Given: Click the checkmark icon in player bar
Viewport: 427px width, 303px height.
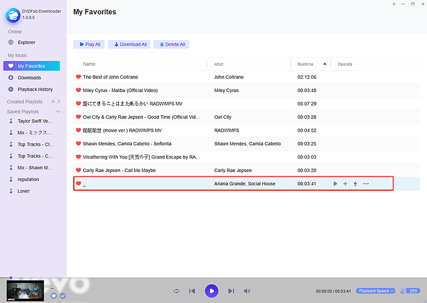Looking at the screenshot, I should (x=63, y=296).
